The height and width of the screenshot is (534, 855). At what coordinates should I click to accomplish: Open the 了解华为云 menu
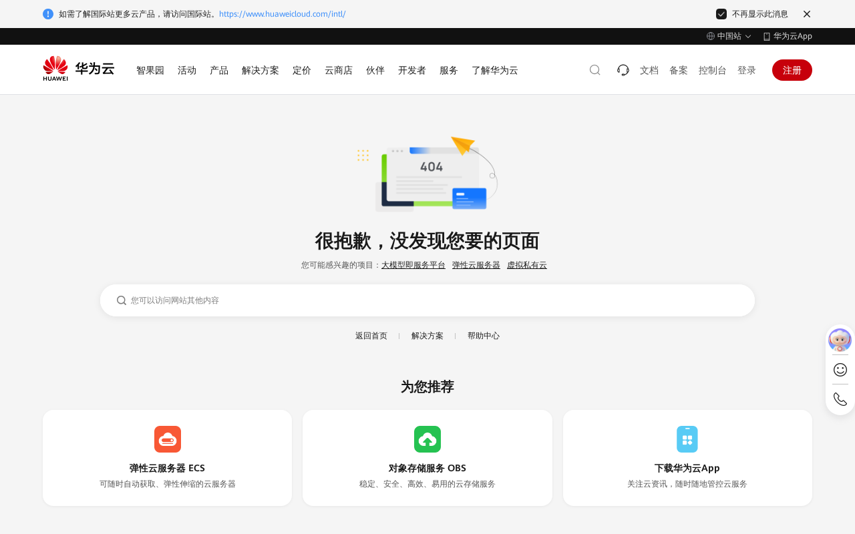[x=495, y=70]
